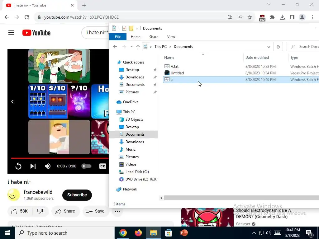Open Chrome tab search chevron
Screen dimensions: 319x239
coord(269,4)
